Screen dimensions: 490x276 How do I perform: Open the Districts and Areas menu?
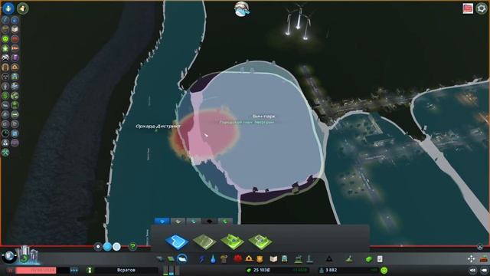click(182, 259)
